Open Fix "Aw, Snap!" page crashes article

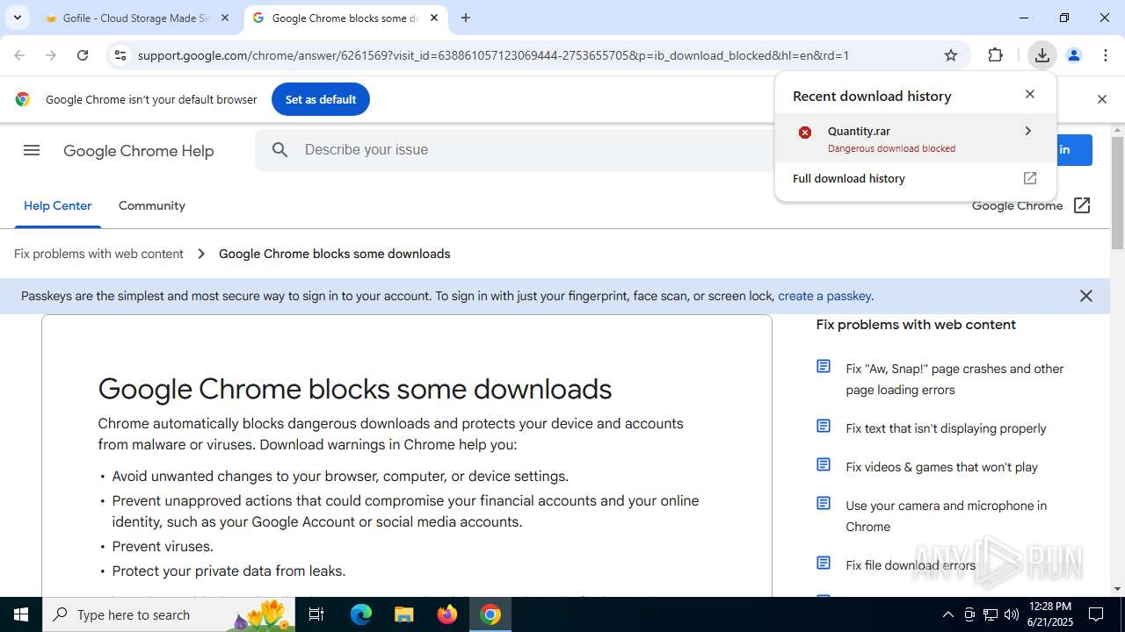(954, 379)
